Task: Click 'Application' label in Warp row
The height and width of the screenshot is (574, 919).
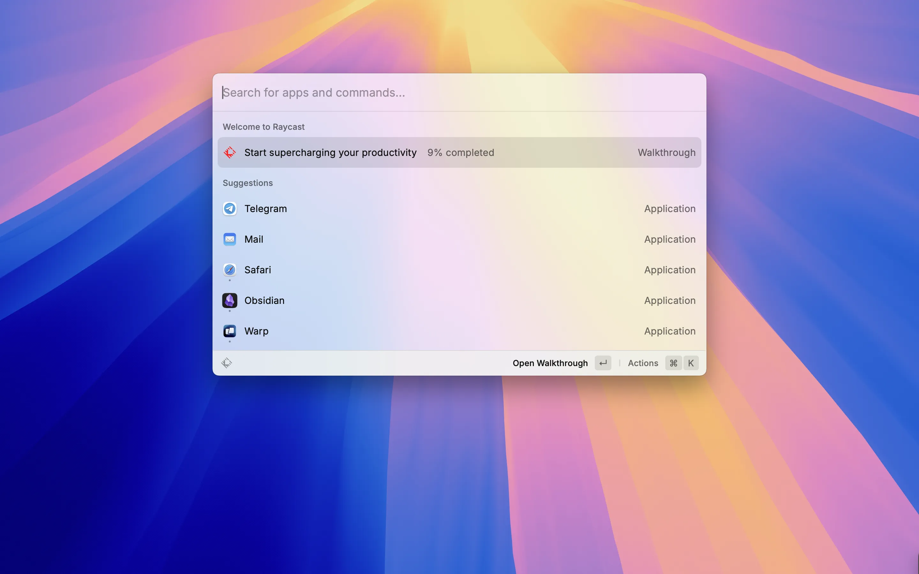Action: click(x=669, y=331)
